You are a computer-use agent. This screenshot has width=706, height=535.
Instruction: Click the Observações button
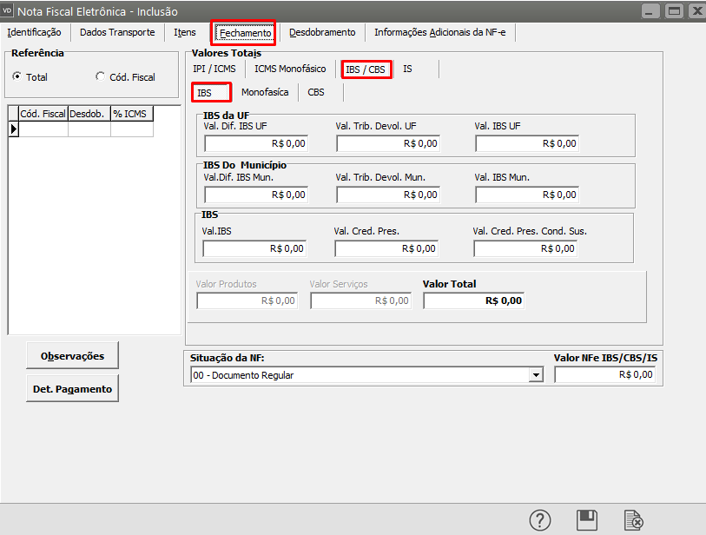pyautogui.click(x=72, y=356)
